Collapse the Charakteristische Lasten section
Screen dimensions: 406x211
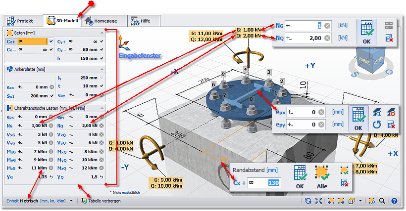coord(102,108)
